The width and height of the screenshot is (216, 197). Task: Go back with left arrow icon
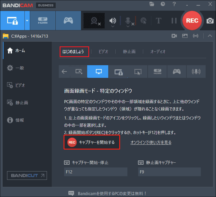[64, 71]
